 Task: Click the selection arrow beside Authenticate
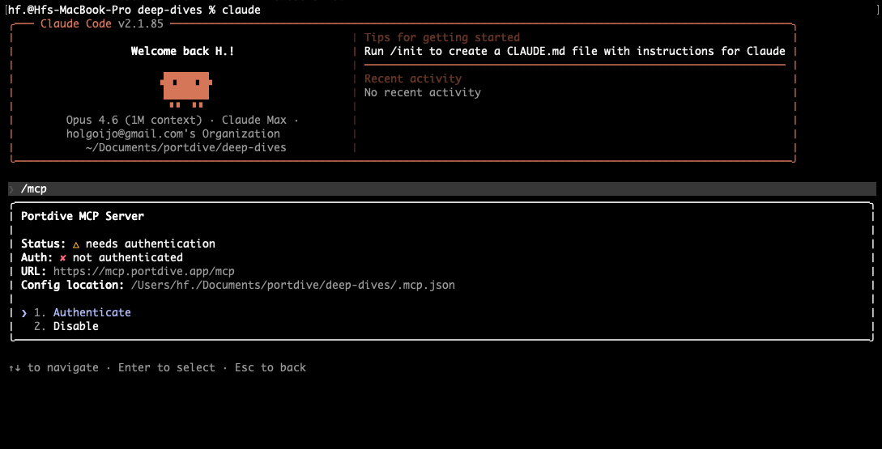[24, 312]
